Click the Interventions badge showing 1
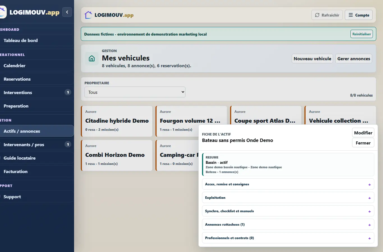 (x=68, y=92)
